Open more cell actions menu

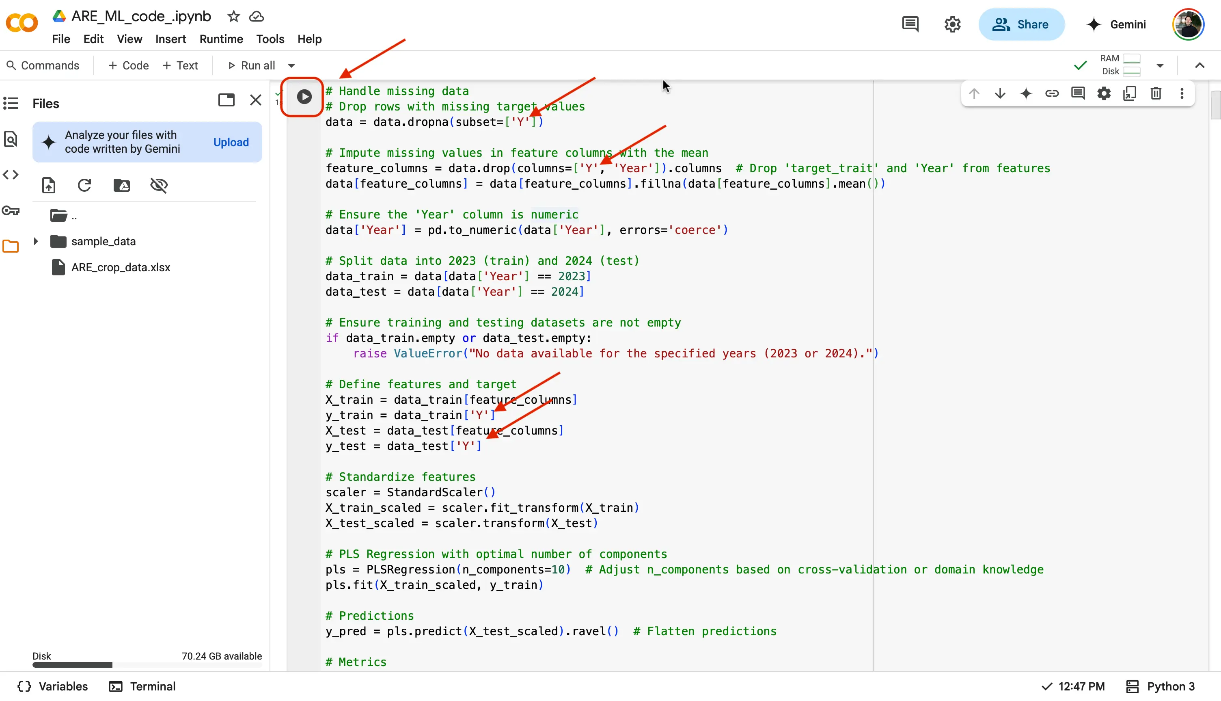point(1182,93)
